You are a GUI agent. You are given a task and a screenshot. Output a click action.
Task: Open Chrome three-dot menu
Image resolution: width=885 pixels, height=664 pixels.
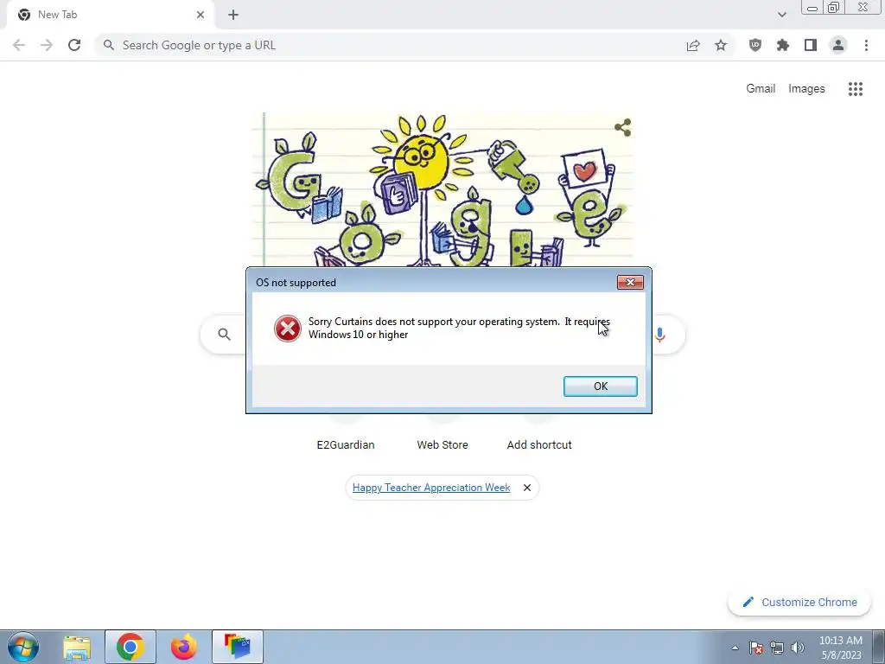[x=866, y=45]
